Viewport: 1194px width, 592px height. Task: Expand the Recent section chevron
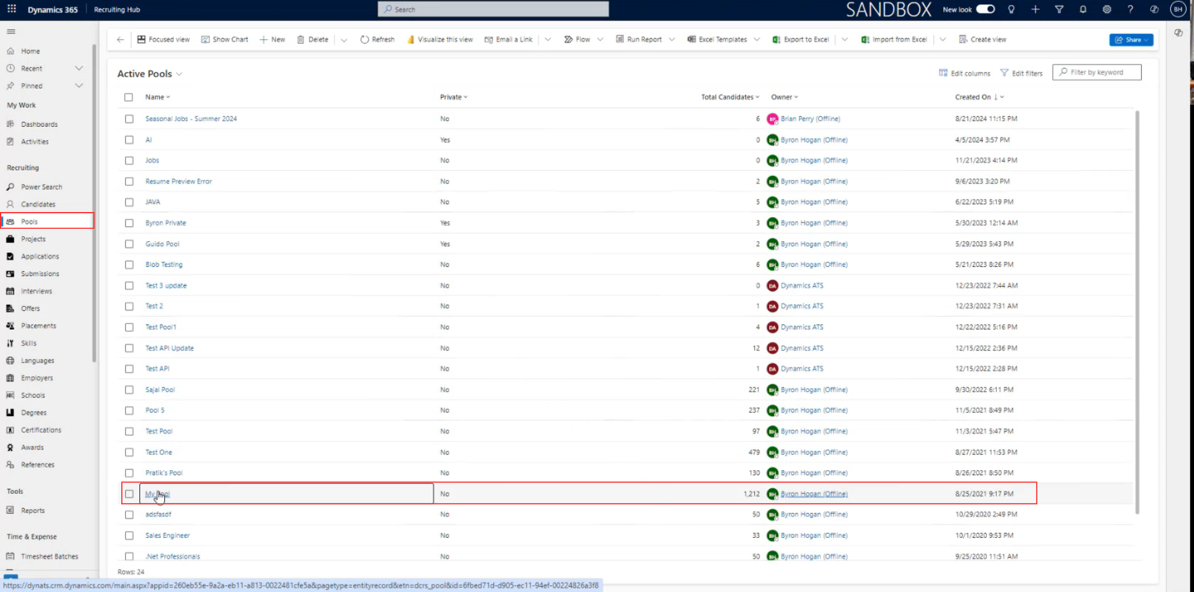point(79,68)
